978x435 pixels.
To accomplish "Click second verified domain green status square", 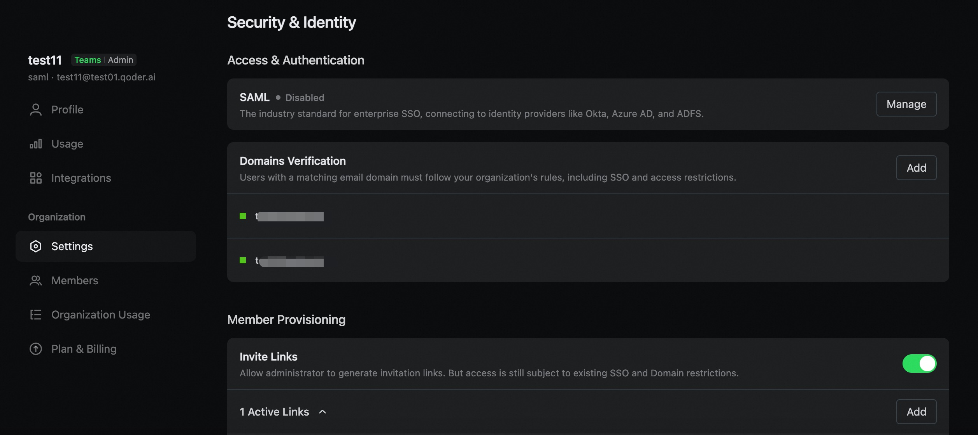I will tap(243, 260).
